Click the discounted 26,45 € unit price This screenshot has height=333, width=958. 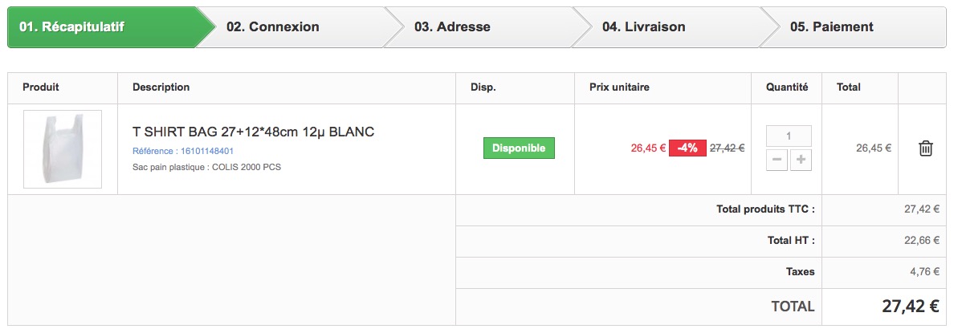648,148
